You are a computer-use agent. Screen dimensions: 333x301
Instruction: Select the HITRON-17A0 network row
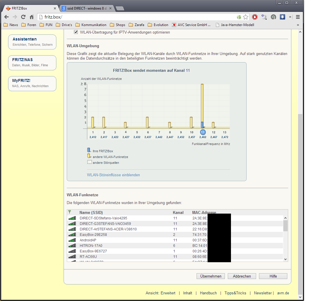coord(175,246)
